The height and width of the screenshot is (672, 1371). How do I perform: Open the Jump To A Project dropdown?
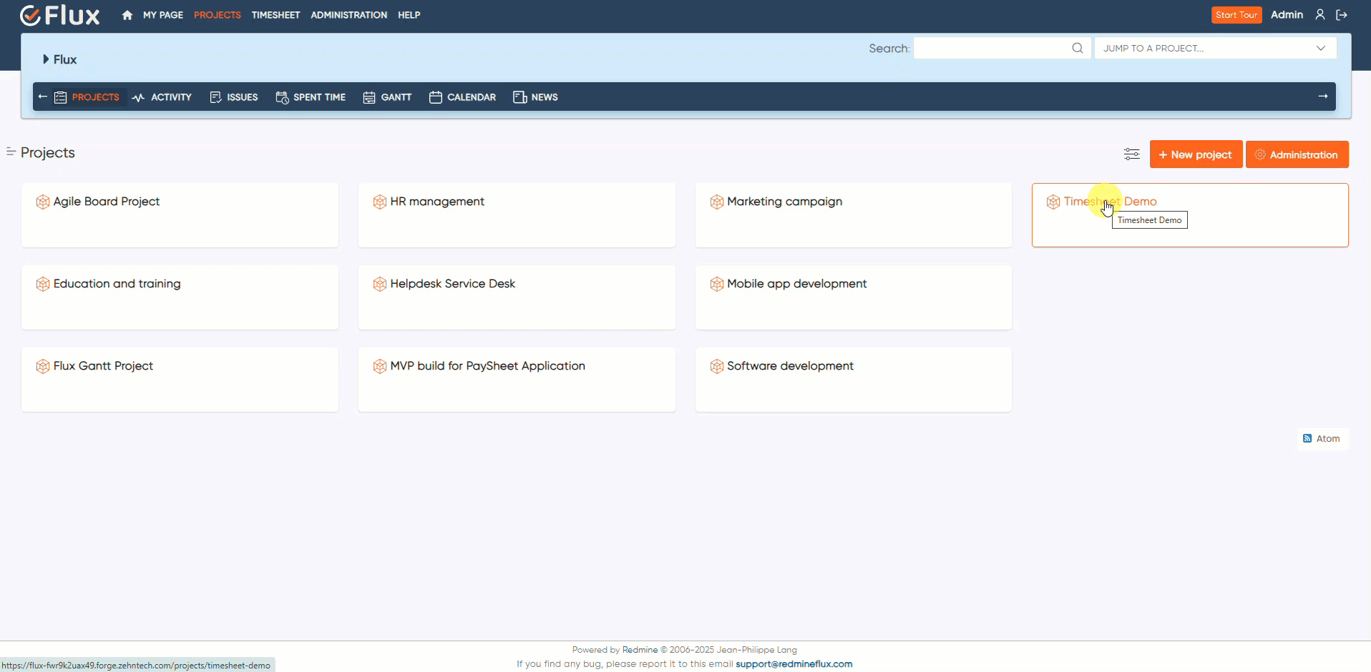coord(1216,48)
